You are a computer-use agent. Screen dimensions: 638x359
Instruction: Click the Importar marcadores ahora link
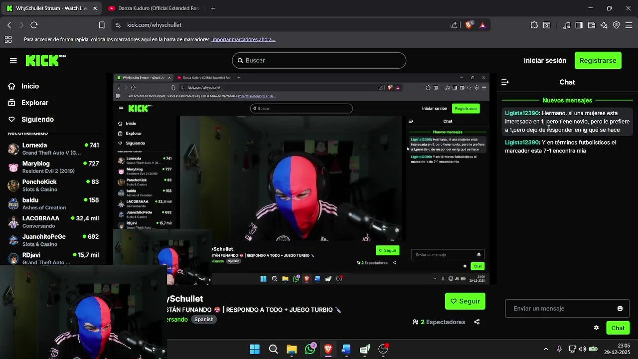243,39
